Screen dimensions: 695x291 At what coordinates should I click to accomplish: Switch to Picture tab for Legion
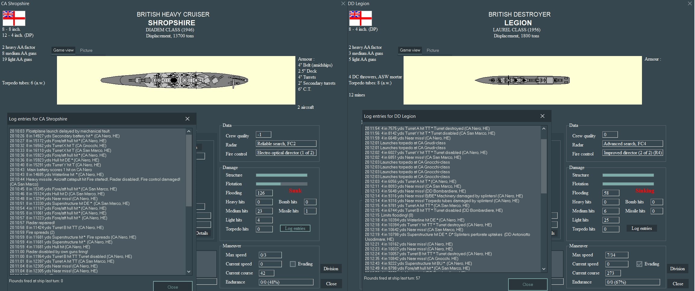tap(433, 50)
